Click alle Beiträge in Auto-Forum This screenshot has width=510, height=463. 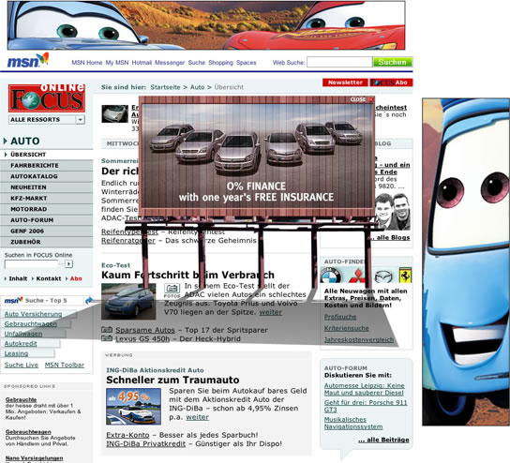383,440
